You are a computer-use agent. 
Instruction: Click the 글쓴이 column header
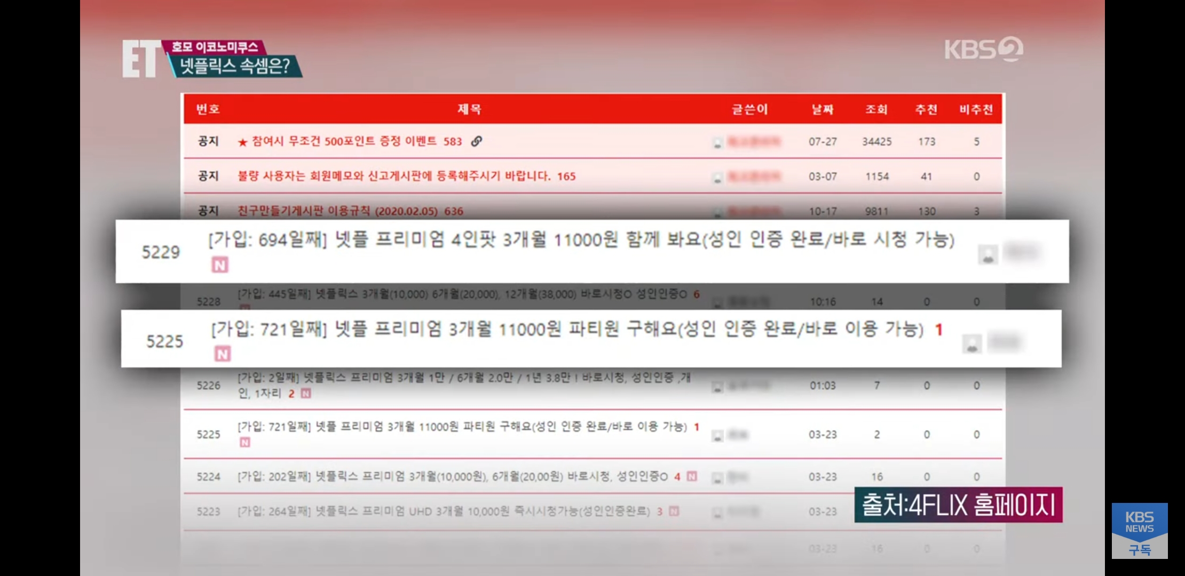pos(749,109)
